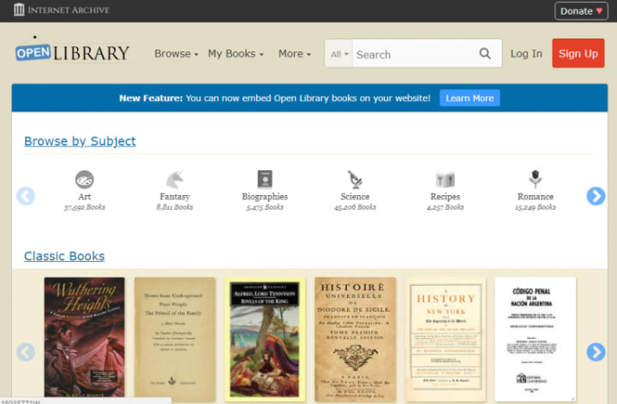Select the Fantasy unicorn icon
Viewport: 617px width, 404px height.
tap(174, 180)
